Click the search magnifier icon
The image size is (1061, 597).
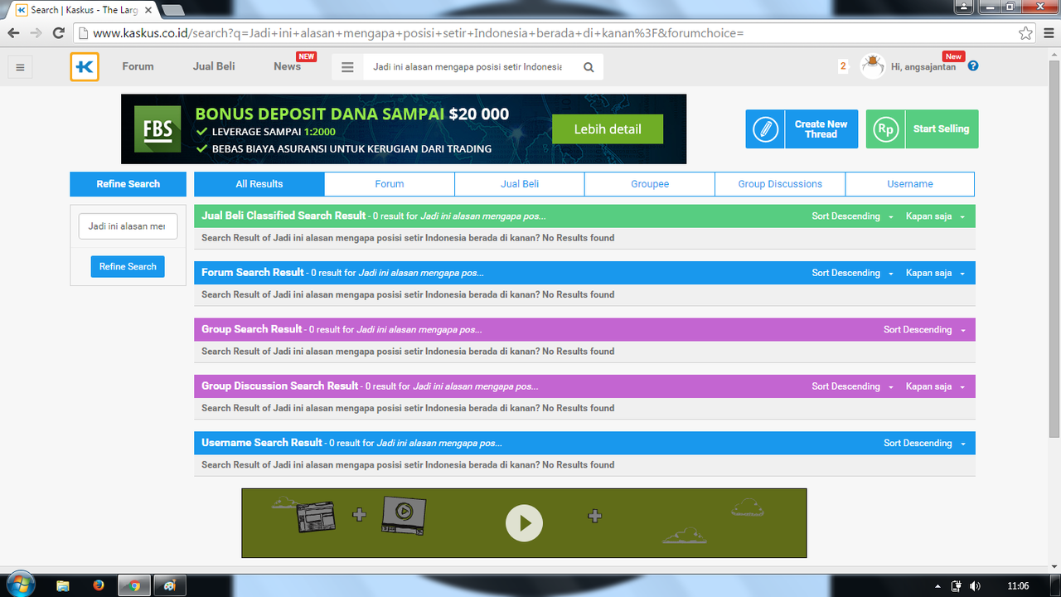[589, 67]
